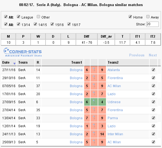Screen dimensions: 162x148
Task: Click the corner flag icon in 17/01/16 Lazio row
Action: [x=94, y=93]
